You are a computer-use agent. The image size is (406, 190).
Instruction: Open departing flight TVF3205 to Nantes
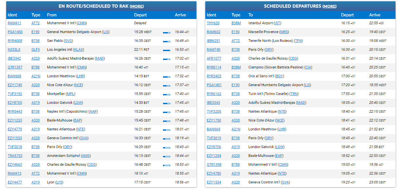click(214, 112)
